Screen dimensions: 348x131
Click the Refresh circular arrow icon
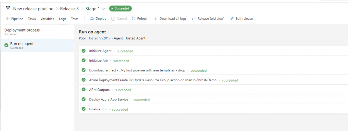click(134, 19)
